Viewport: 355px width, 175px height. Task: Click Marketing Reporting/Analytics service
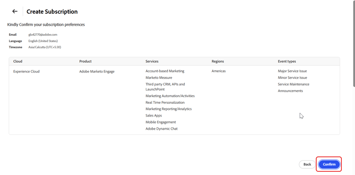(x=169, y=109)
